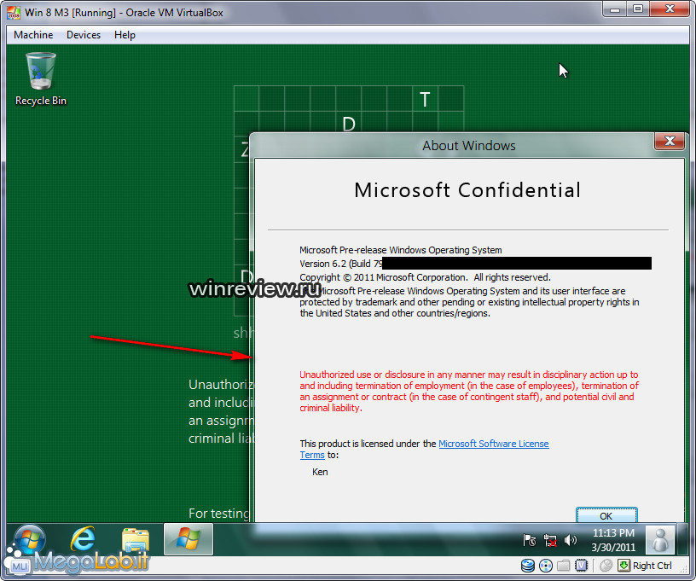Select the Recycle Bin desktop icon

pyautogui.click(x=41, y=79)
